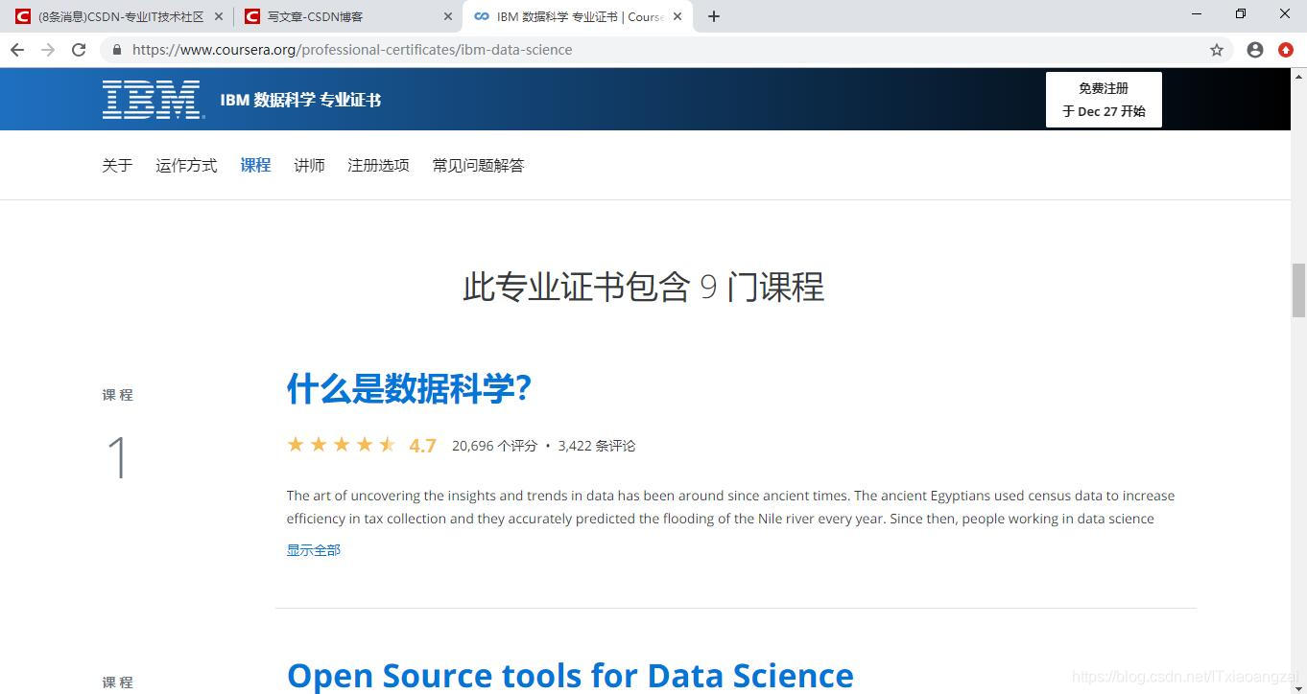
Task: Open the 常见问题解答 section tab
Action: (478, 165)
